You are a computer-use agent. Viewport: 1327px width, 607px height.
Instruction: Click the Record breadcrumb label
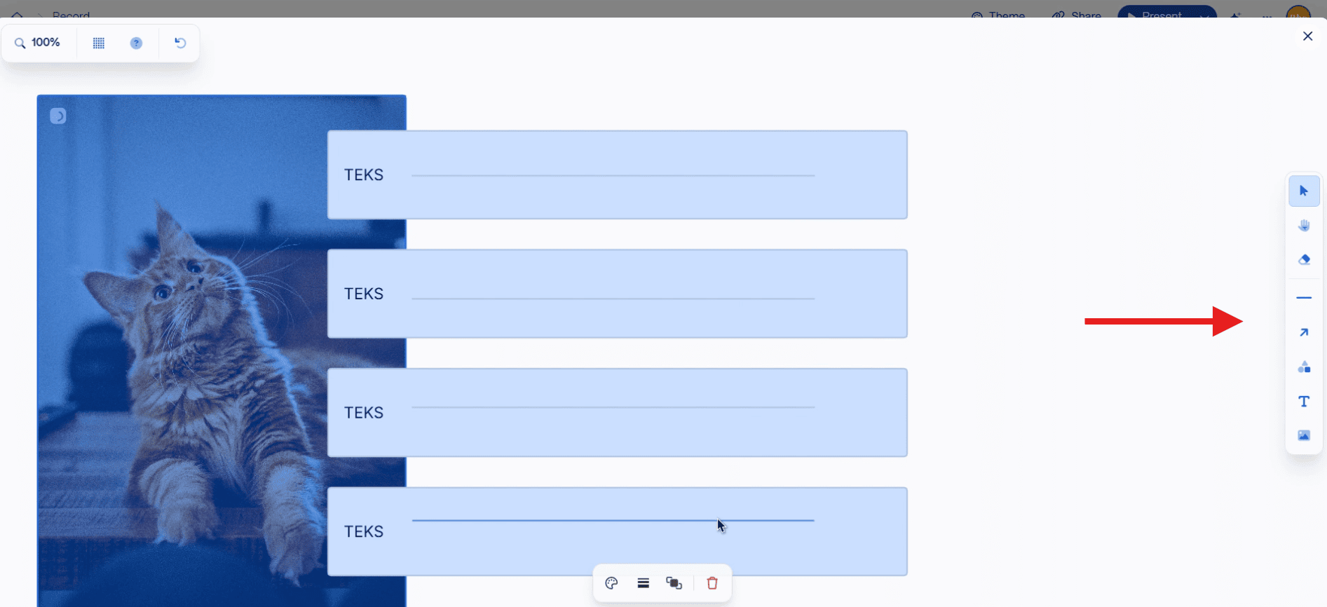pos(71,15)
